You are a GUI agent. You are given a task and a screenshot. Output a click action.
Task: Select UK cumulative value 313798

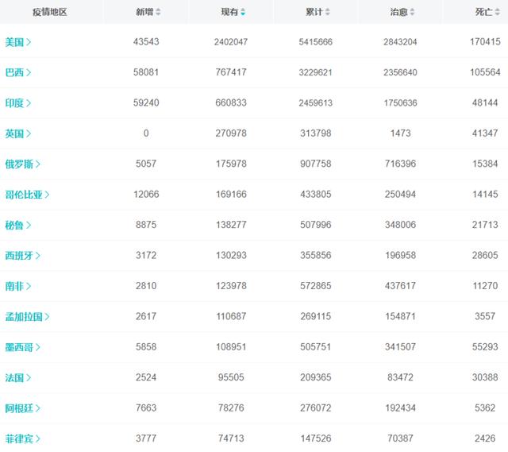click(316, 133)
